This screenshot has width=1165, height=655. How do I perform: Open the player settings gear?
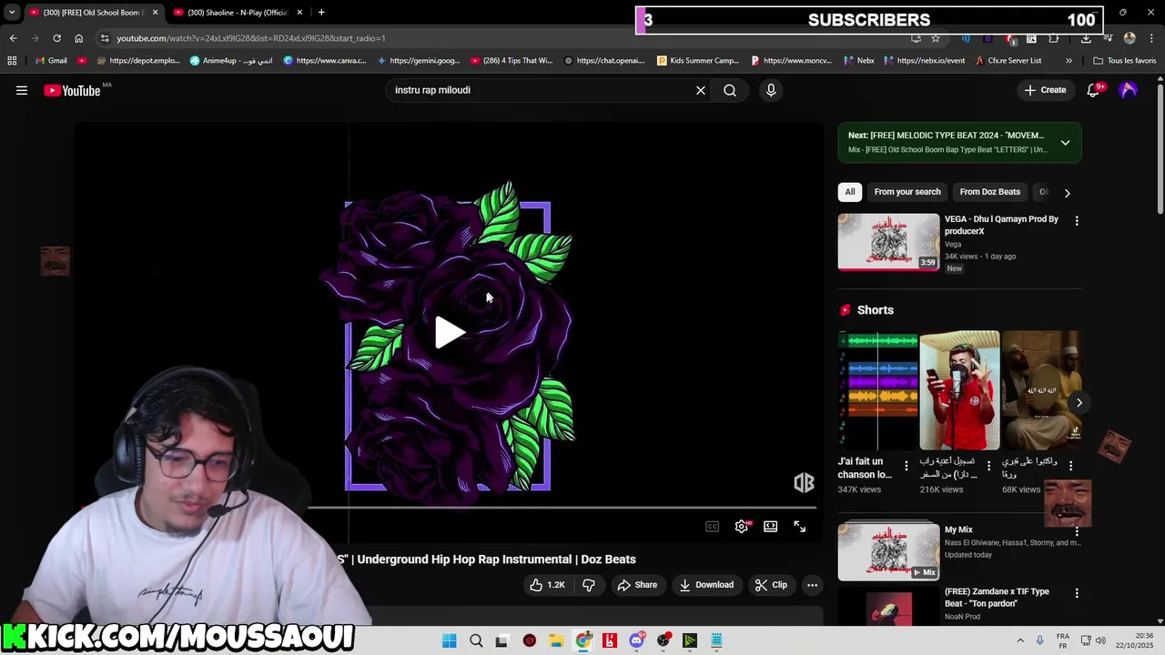click(742, 527)
